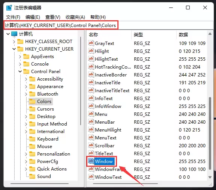The width and height of the screenshot is (216, 190).
Task: Click the Hilight string value icon
Action: [91, 51]
